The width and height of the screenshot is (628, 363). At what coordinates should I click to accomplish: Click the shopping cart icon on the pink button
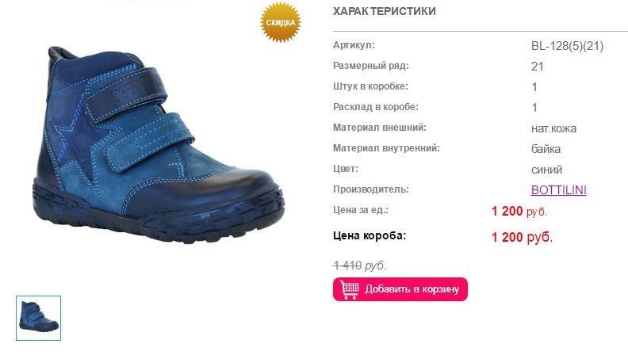point(350,289)
